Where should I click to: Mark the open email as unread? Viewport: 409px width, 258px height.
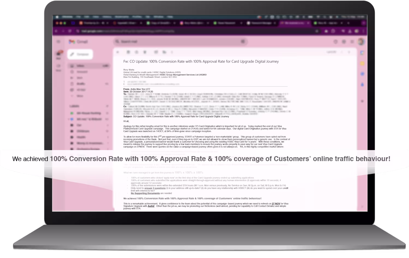pyautogui.click(x=156, y=52)
